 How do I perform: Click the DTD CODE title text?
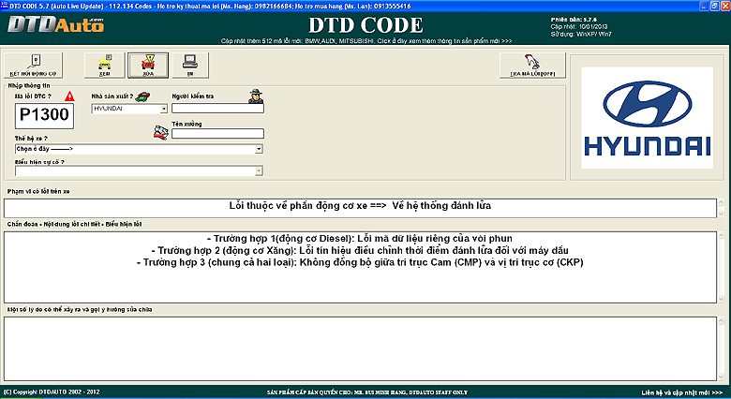365,25
